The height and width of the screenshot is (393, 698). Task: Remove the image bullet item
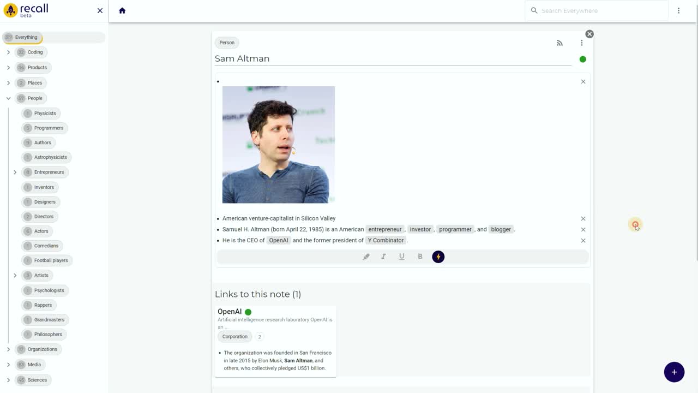[x=583, y=81]
